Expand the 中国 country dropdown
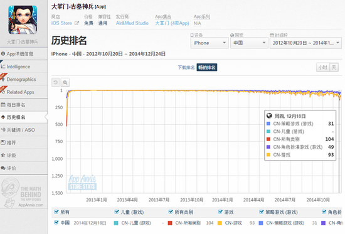 pos(249,43)
